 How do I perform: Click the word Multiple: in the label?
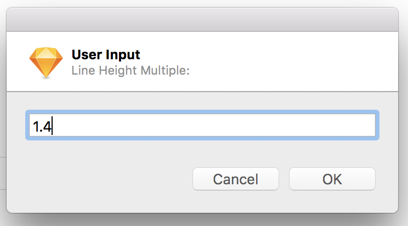165,71
